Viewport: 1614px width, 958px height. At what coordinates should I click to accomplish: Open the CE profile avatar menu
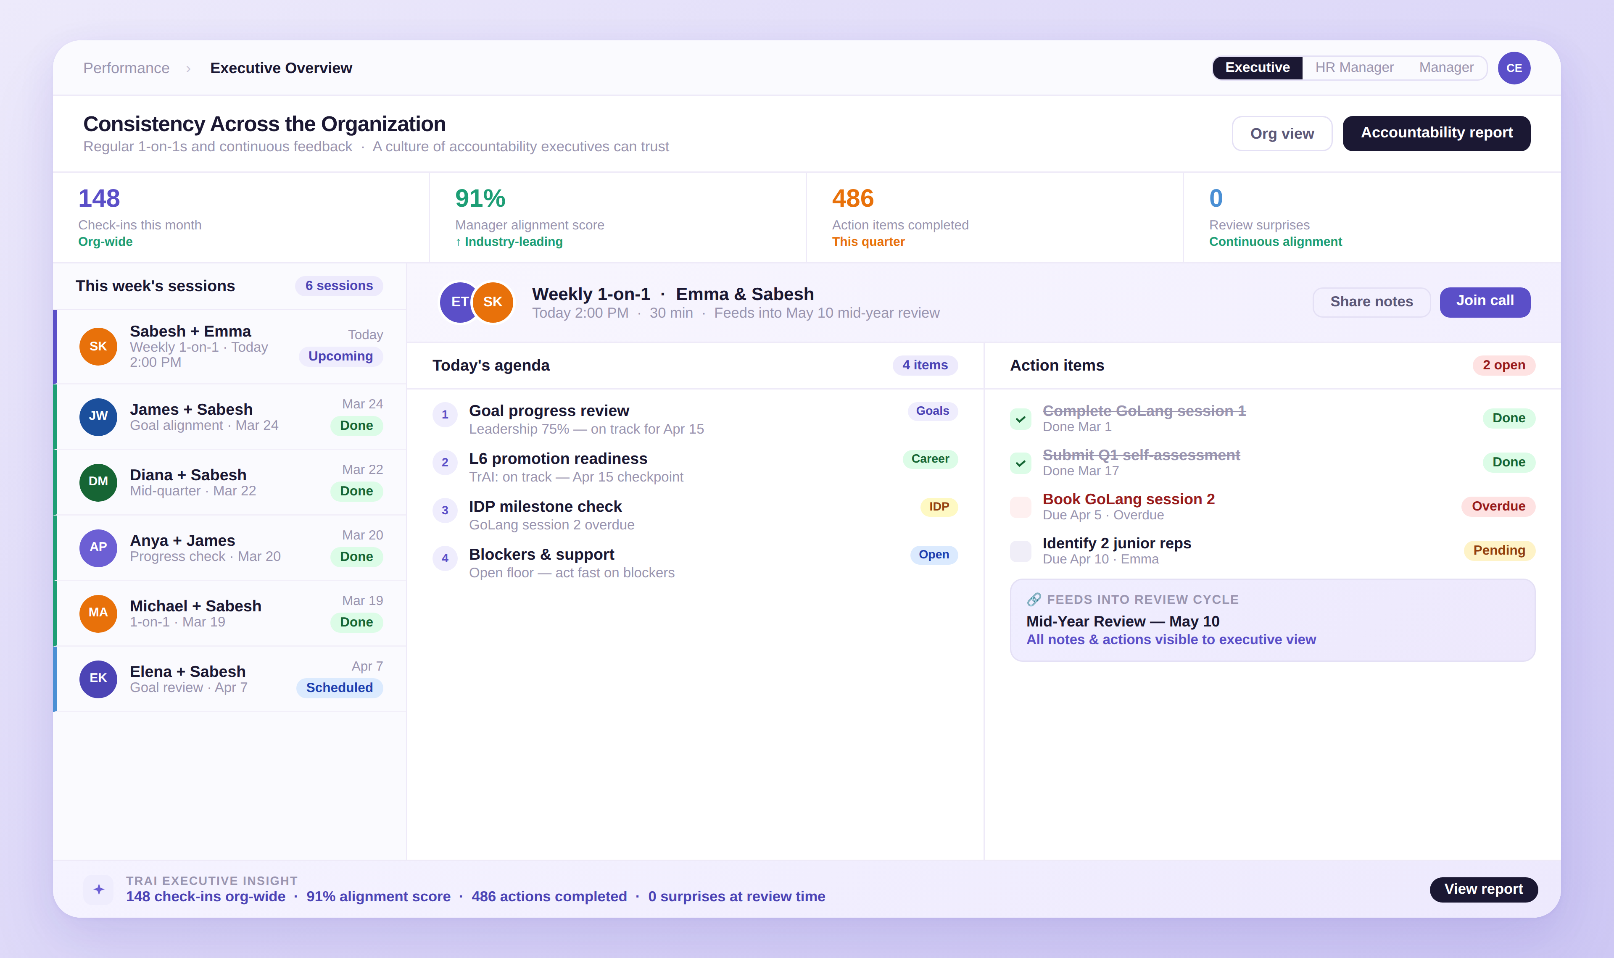coord(1514,67)
